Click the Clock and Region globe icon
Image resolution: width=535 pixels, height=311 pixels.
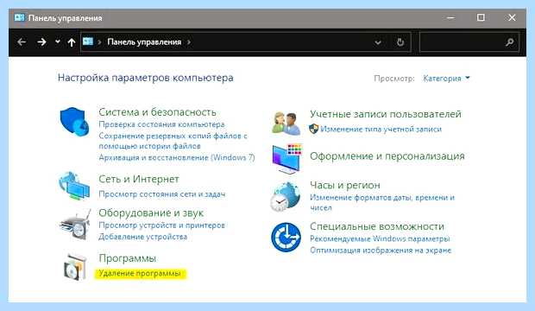pos(286,196)
